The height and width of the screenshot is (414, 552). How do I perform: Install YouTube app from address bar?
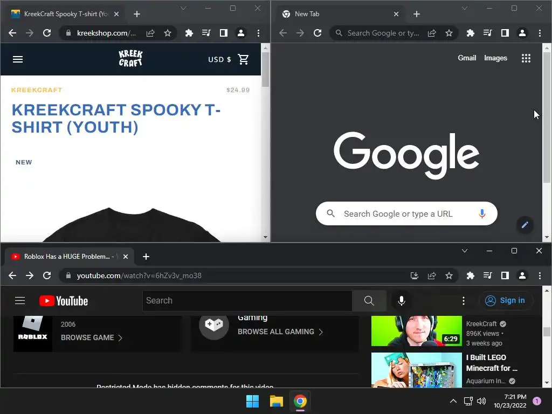[415, 275]
